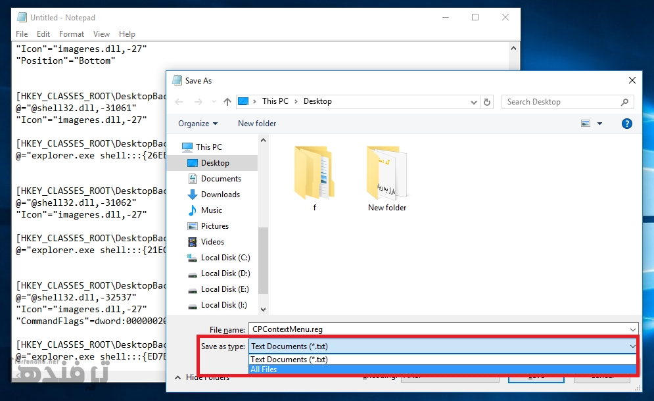This screenshot has width=654, height=401.
Task: Open the Notepad Edit menu
Action: (43, 34)
